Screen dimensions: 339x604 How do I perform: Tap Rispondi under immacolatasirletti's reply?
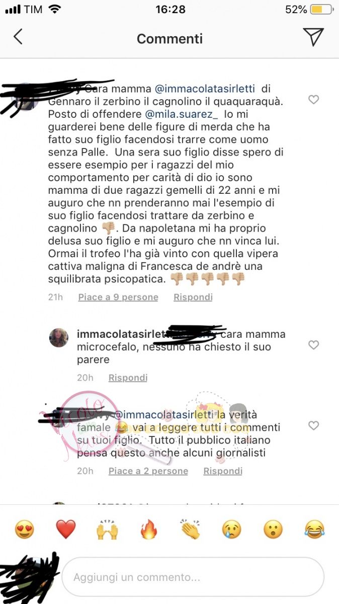pos(128,377)
